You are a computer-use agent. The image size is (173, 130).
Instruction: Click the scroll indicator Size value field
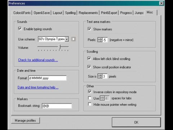coord(105,76)
